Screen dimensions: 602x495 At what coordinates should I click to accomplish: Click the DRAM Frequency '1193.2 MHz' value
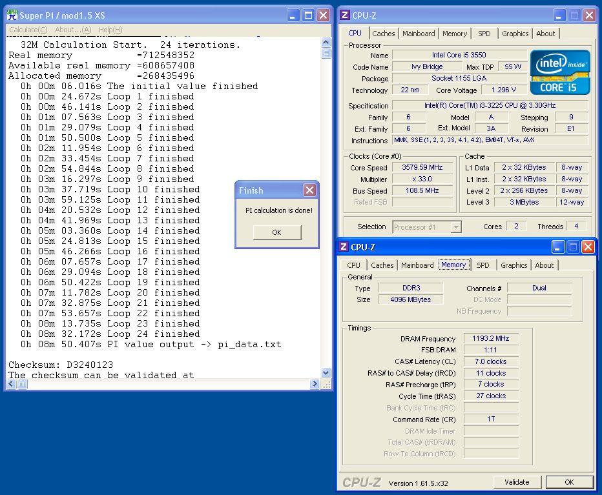coord(491,338)
